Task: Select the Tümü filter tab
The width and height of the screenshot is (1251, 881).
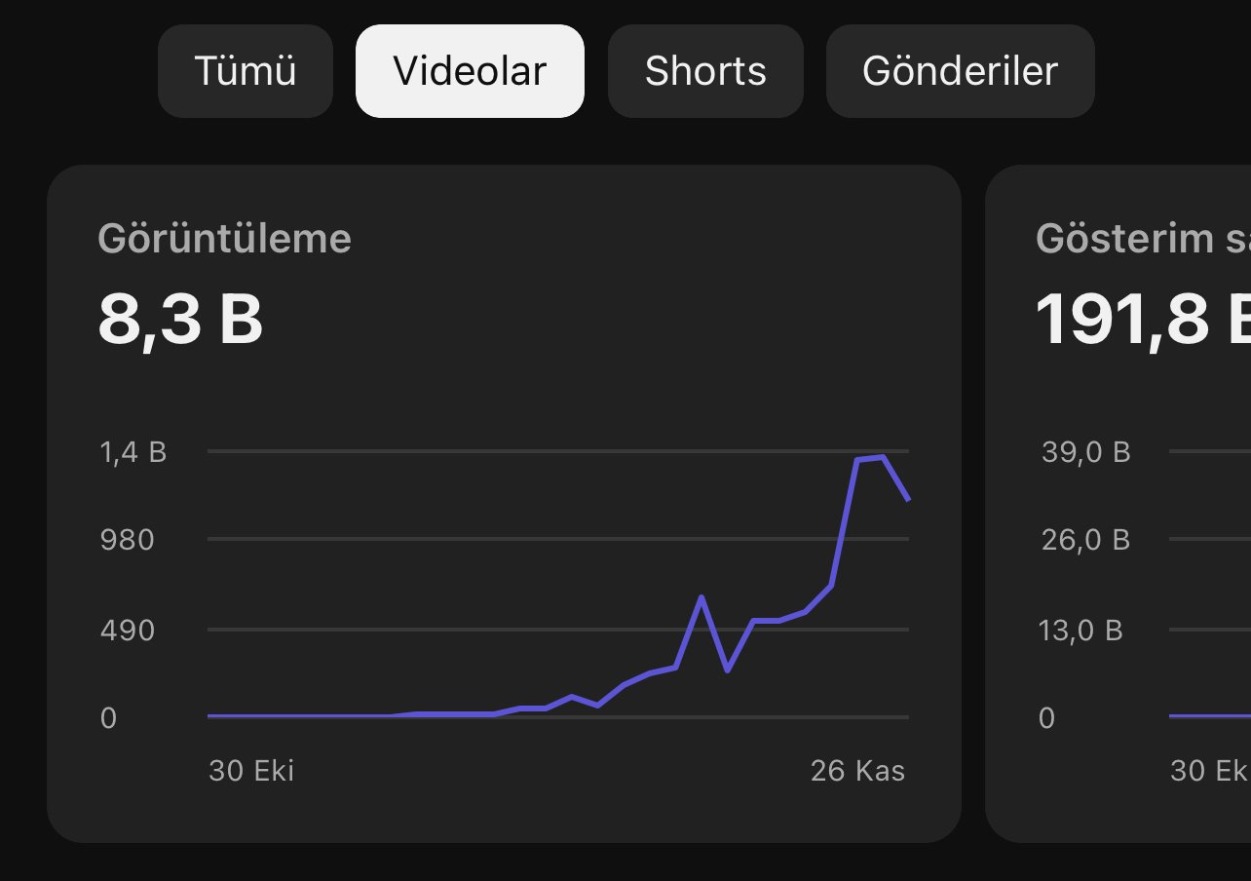Action: click(246, 71)
